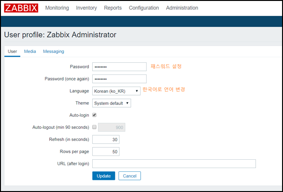Image resolution: width=283 pixels, height=192 pixels.
Task: Click the Cancel button
Action: pyautogui.click(x=130, y=176)
